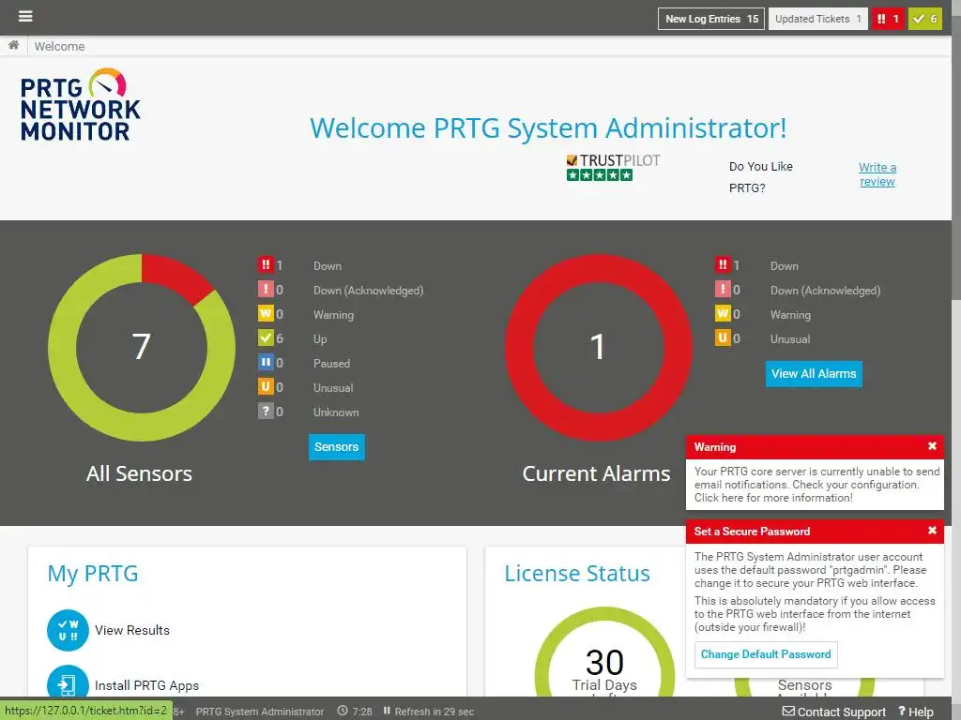
Task: Click Change Default Password button
Action: [766, 654]
